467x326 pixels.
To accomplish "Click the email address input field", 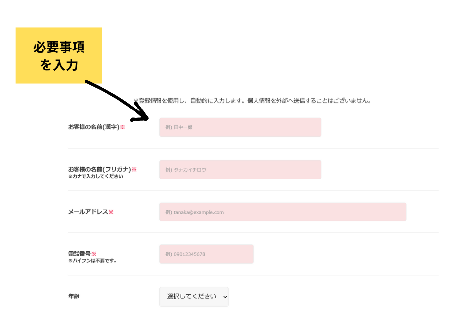I will pyautogui.click(x=283, y=212).
